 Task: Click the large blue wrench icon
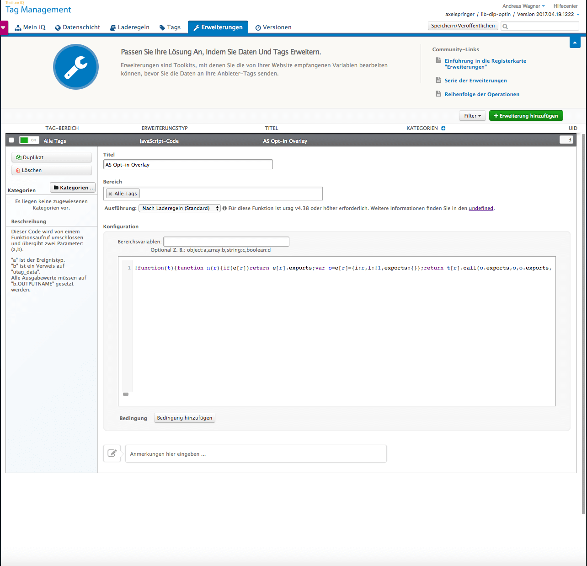(75, 67)
